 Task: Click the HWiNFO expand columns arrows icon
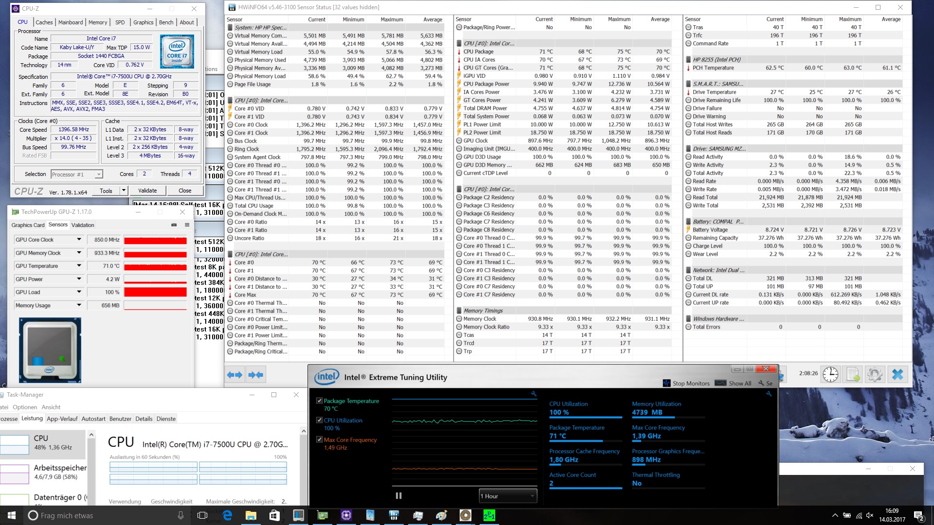tap(234, 375)
